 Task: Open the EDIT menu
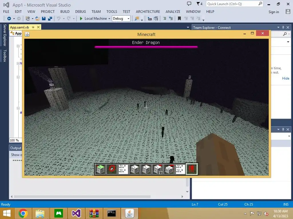(18, 11)
